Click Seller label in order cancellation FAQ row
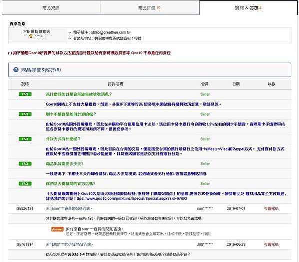Image resolution: width=299 pixels, height=262 pixels. (x=205, y=94)
